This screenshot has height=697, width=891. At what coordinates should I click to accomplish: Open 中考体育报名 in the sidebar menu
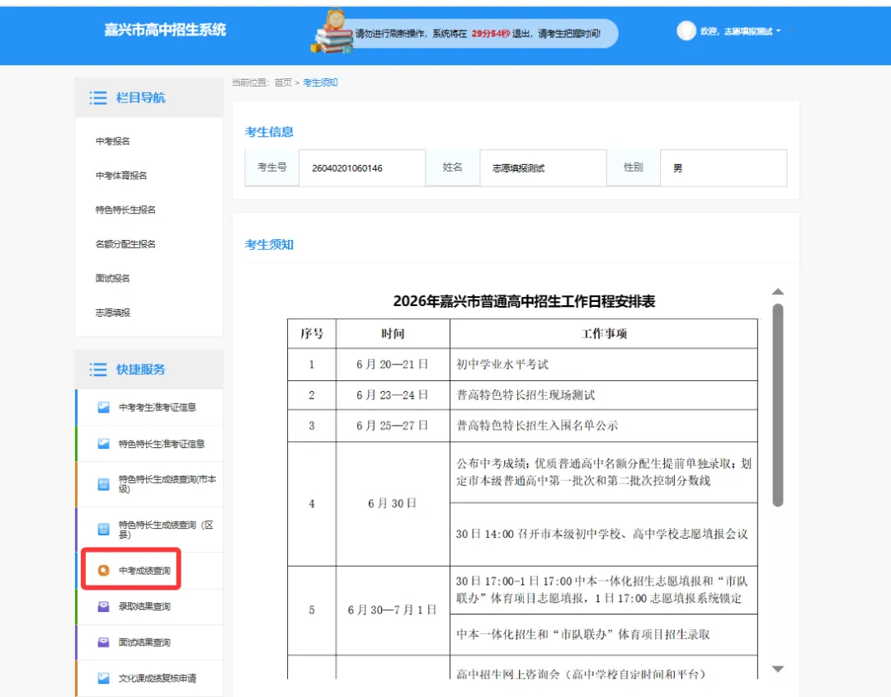[121, 176]
